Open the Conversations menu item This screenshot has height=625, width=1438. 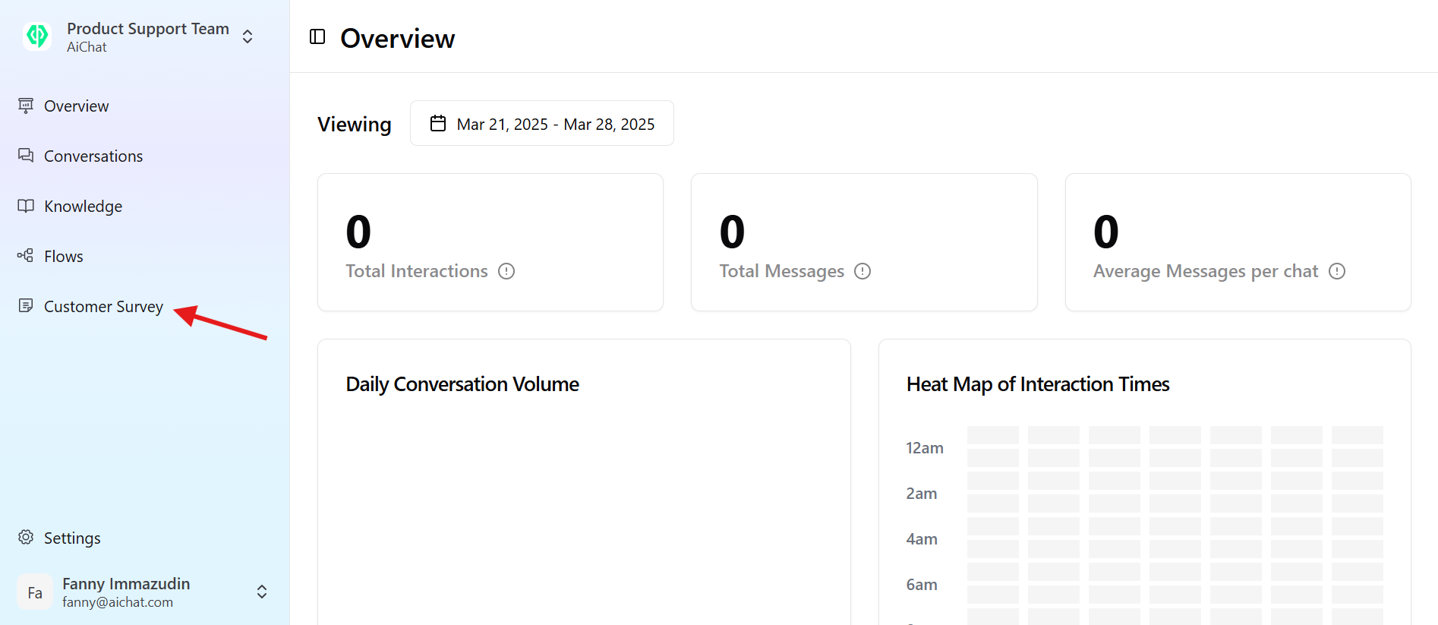click(93, 156)
